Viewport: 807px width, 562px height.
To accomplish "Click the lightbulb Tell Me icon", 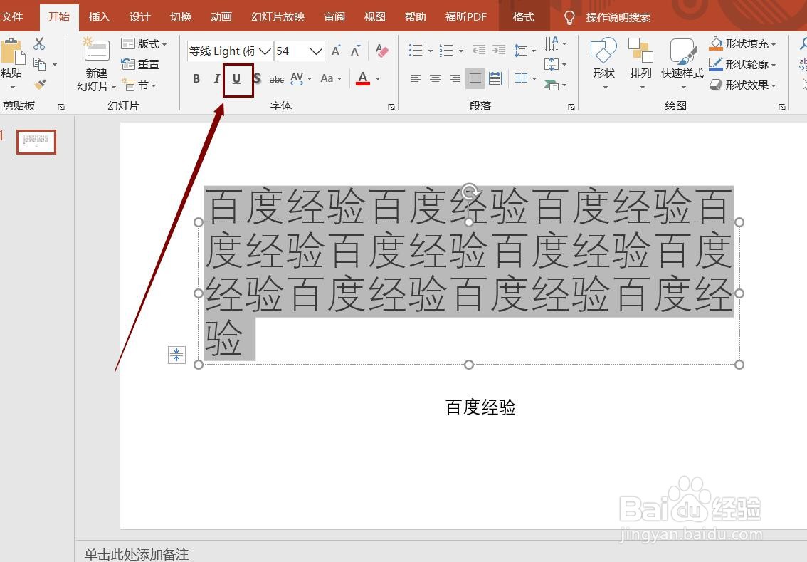I will (x=569, y=18).
